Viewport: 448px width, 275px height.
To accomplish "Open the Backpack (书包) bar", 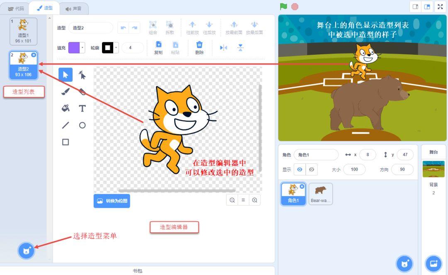I will (137, 271).
